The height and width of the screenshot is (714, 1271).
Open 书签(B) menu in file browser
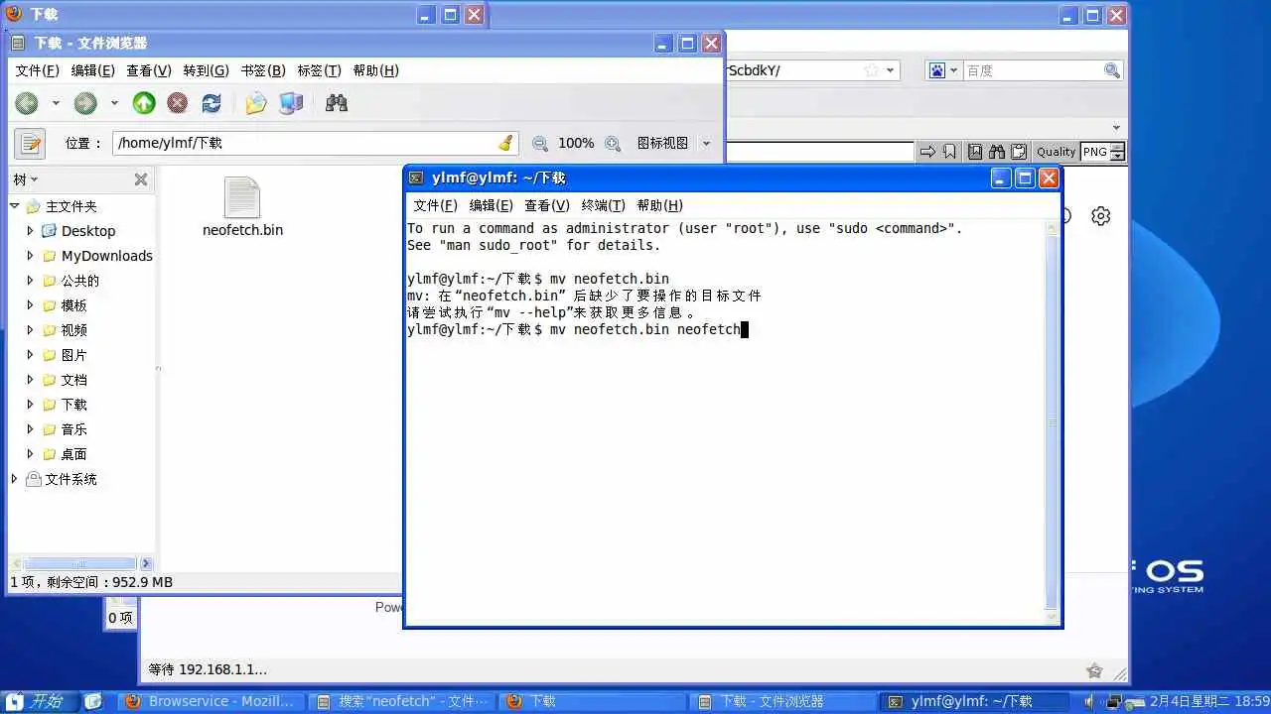(263, 70)
